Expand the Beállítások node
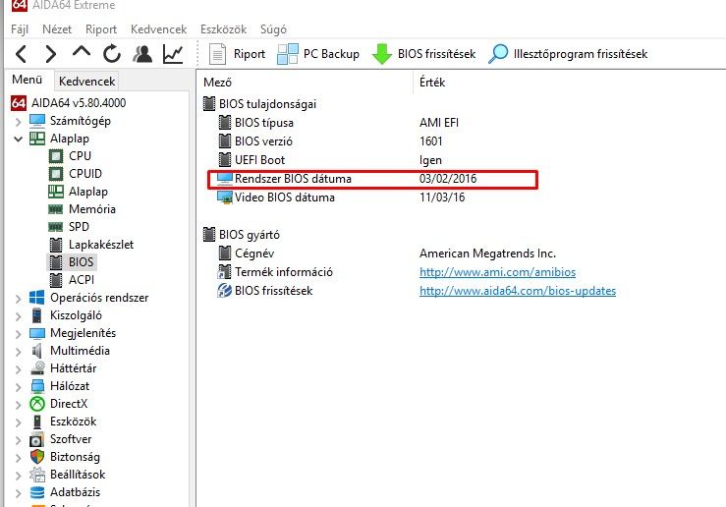 coord(18,476)
